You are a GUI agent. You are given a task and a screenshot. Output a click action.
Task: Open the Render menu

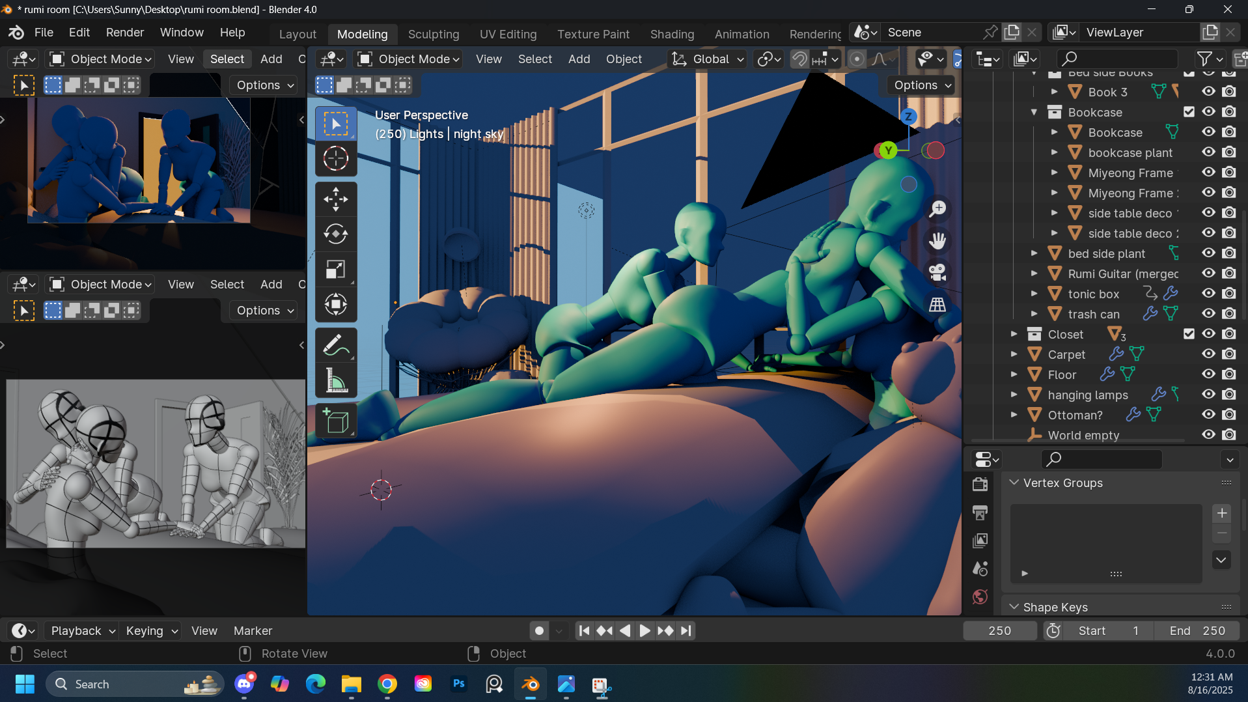pyautogui.click(x=125, y=33)
